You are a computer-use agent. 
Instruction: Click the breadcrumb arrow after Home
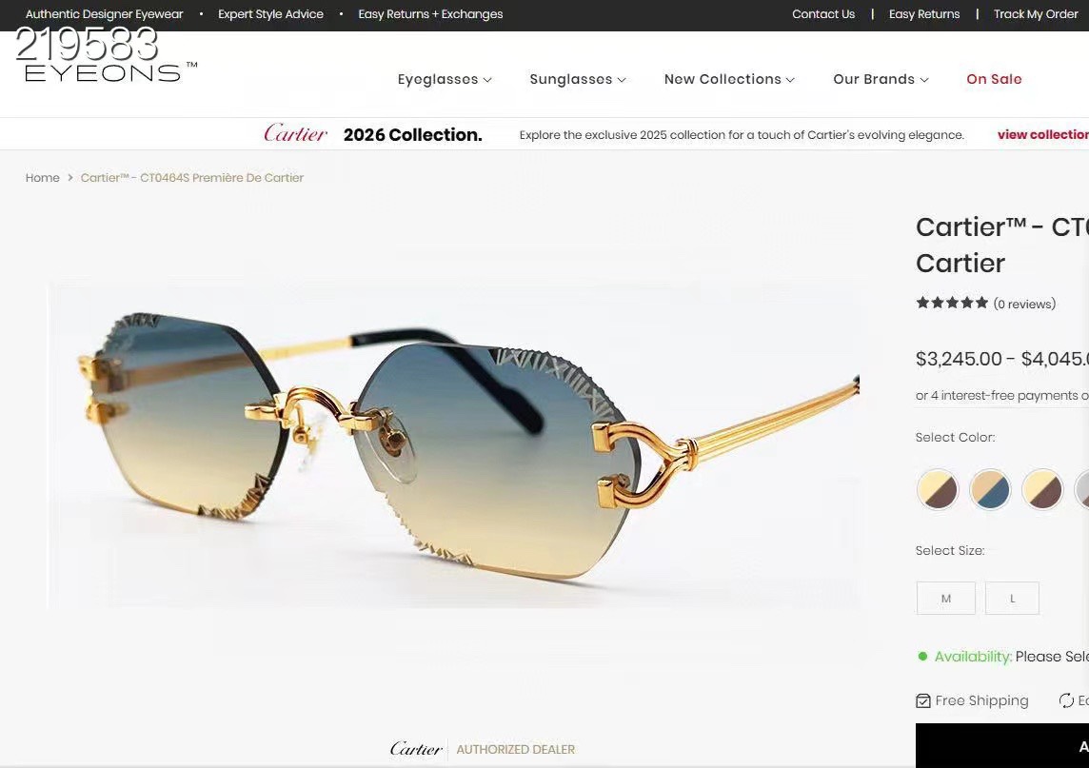tap(70, 178)
